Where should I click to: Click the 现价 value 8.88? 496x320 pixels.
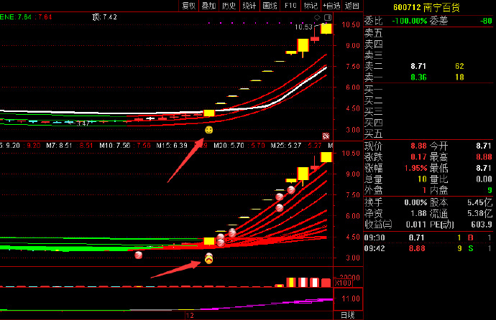418,146
